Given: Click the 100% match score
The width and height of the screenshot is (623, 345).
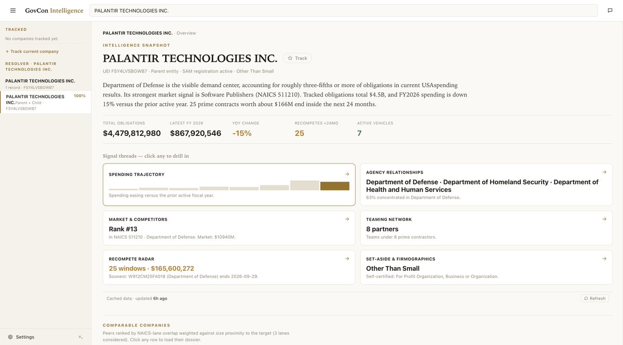Looking at the screenshot, I should 79,96.
